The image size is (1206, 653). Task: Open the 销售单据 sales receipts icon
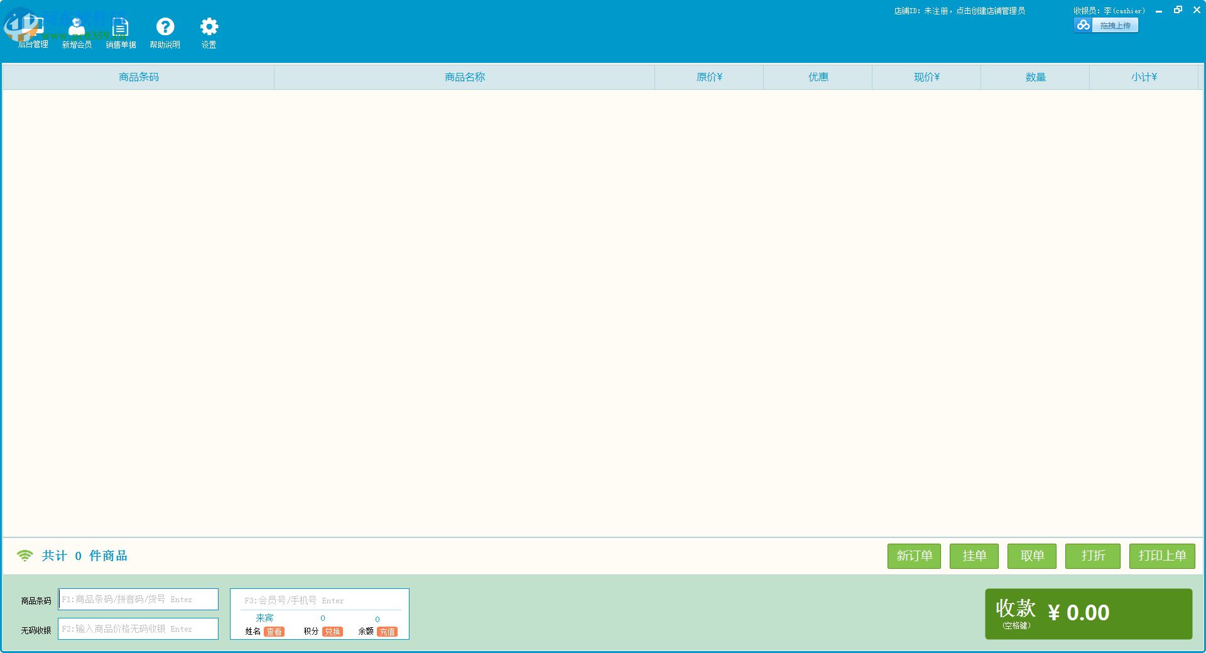pyautogui.click(x=121, y=33)
